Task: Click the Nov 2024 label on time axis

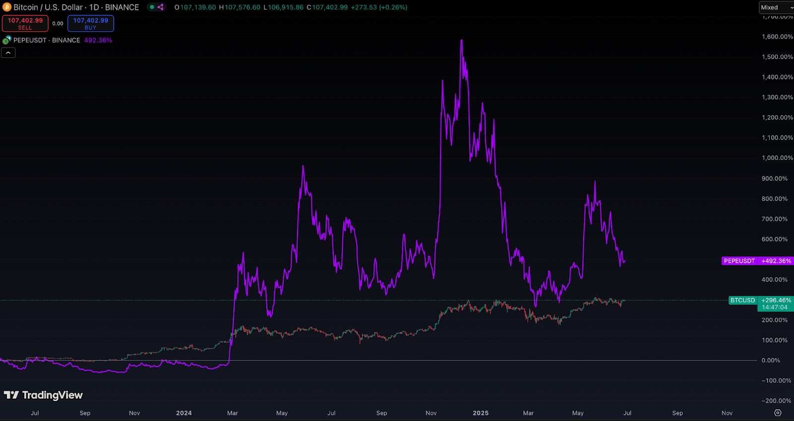Action: tap(431, 413)
